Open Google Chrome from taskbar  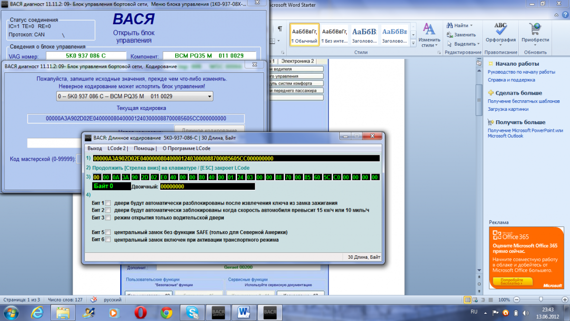pyautogui.click(x=166, y=312)
